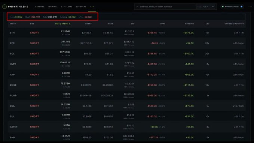Sort by Mark column header
The height and width of the screenshot is (143, 254).
tap(110, 24)
